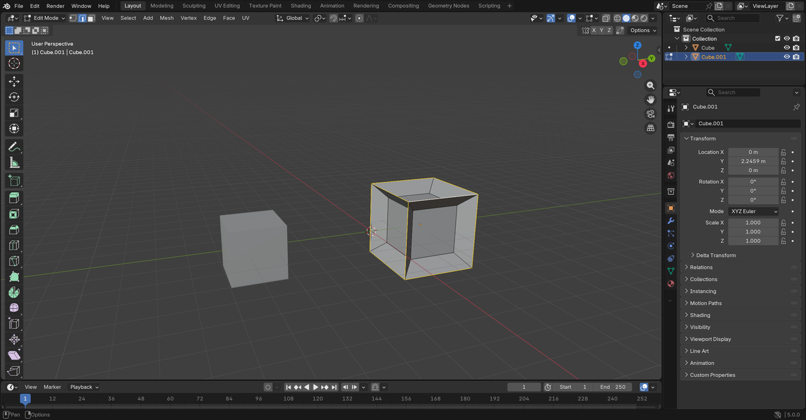Expand Cube.001 in the outliner tree
The height and width of the screenshot is (420, 806).
coord(686,57)
